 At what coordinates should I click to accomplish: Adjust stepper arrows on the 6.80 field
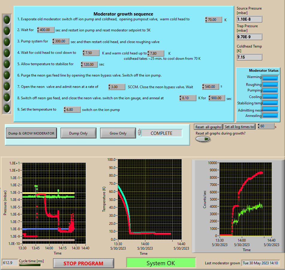(65, 109)
